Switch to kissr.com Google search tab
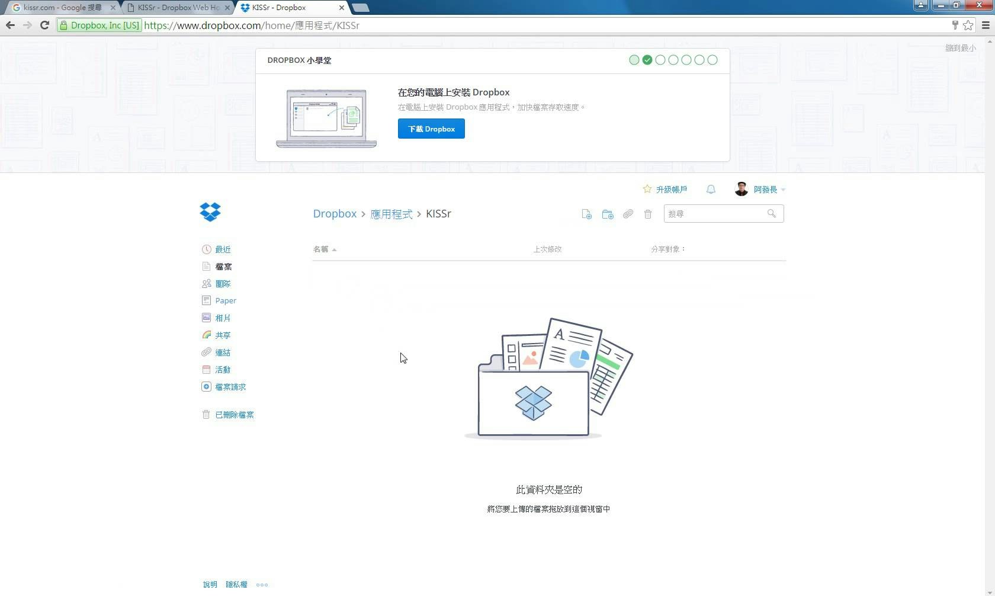This screenshot has height=596, width=995. (x=62, y=8)
